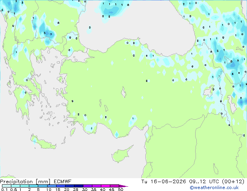247x191 pixels.
Task: Click the "[mm]" unit label
Action: (43, 182)
